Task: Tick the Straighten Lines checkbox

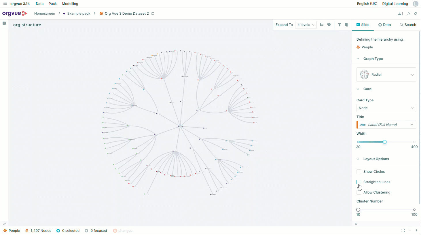Action: [359, 182]
